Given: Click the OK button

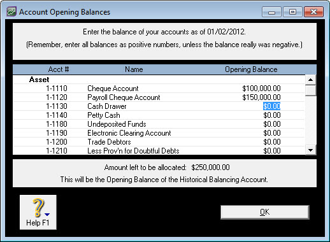Looking at the screenshot, I should point(265,212).
